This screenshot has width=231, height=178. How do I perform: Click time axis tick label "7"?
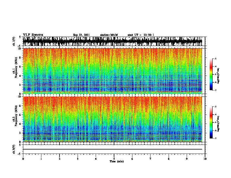pos(150,159)
